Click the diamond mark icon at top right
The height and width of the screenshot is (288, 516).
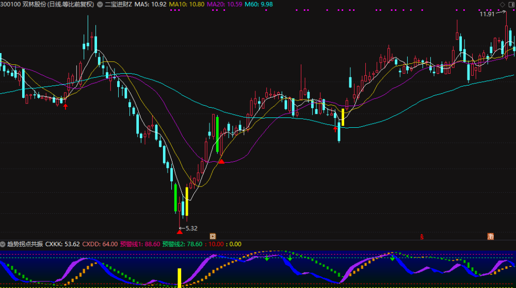[502, 5]
